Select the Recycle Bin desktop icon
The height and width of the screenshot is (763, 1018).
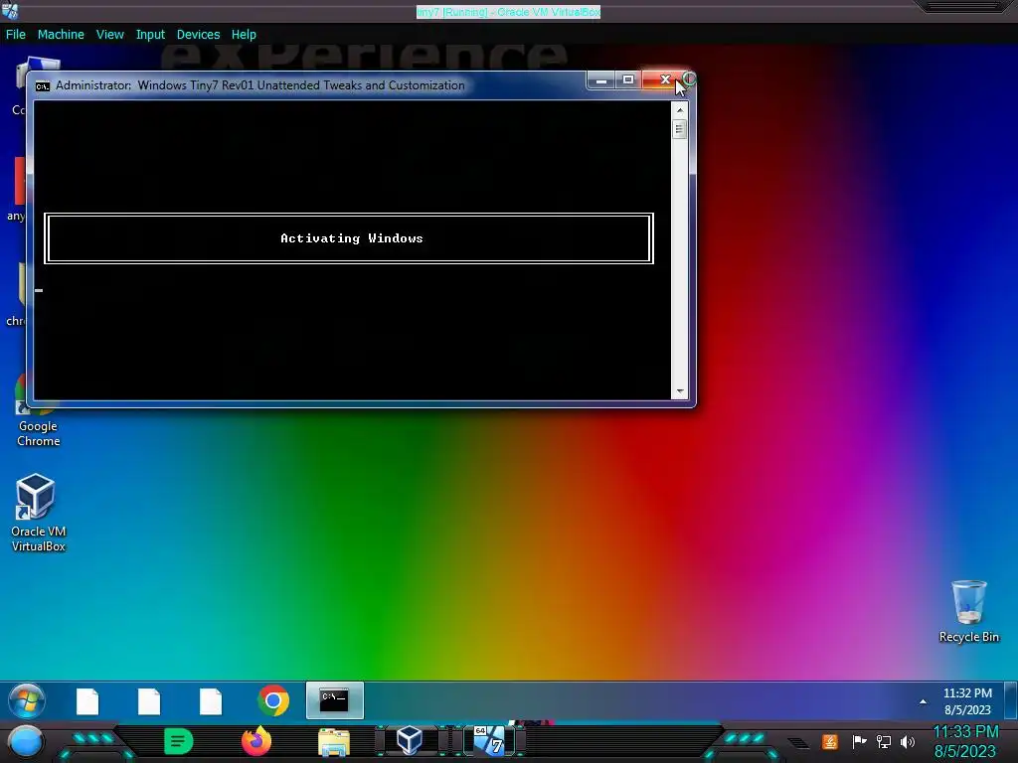pyautogui.click(x=968, y=611)
